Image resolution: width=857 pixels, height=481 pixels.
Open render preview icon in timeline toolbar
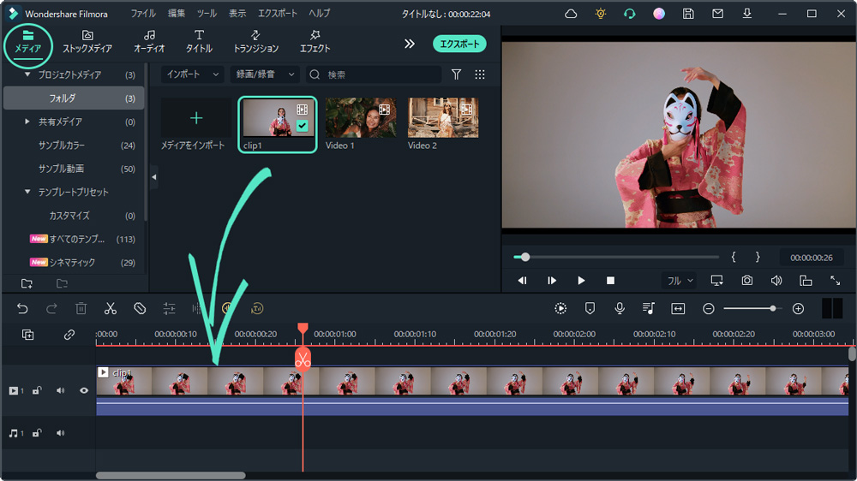pos(560,308)
